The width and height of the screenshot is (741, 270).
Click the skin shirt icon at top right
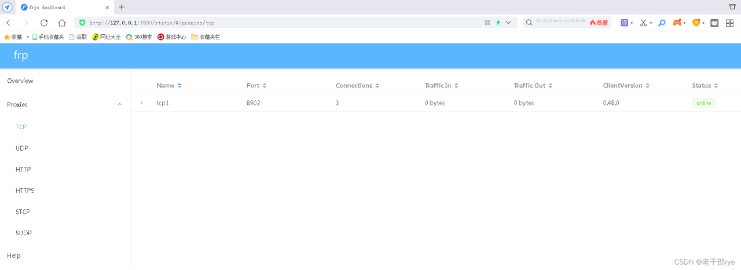732,7
